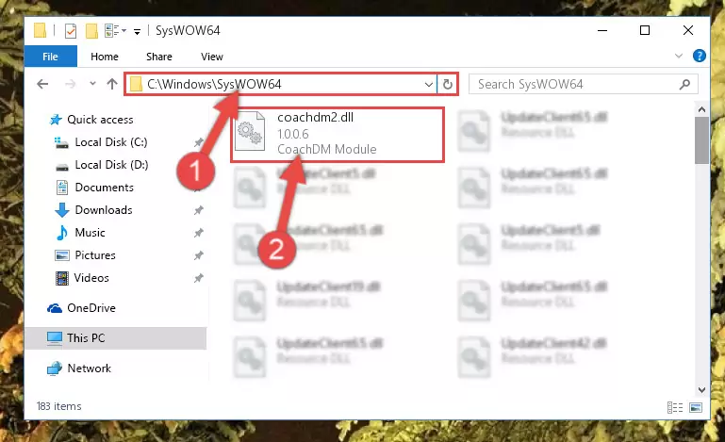The width and height of the screenshot is (725, 442).
Task: Select Network in navigation pane
Action: [79, 368]
